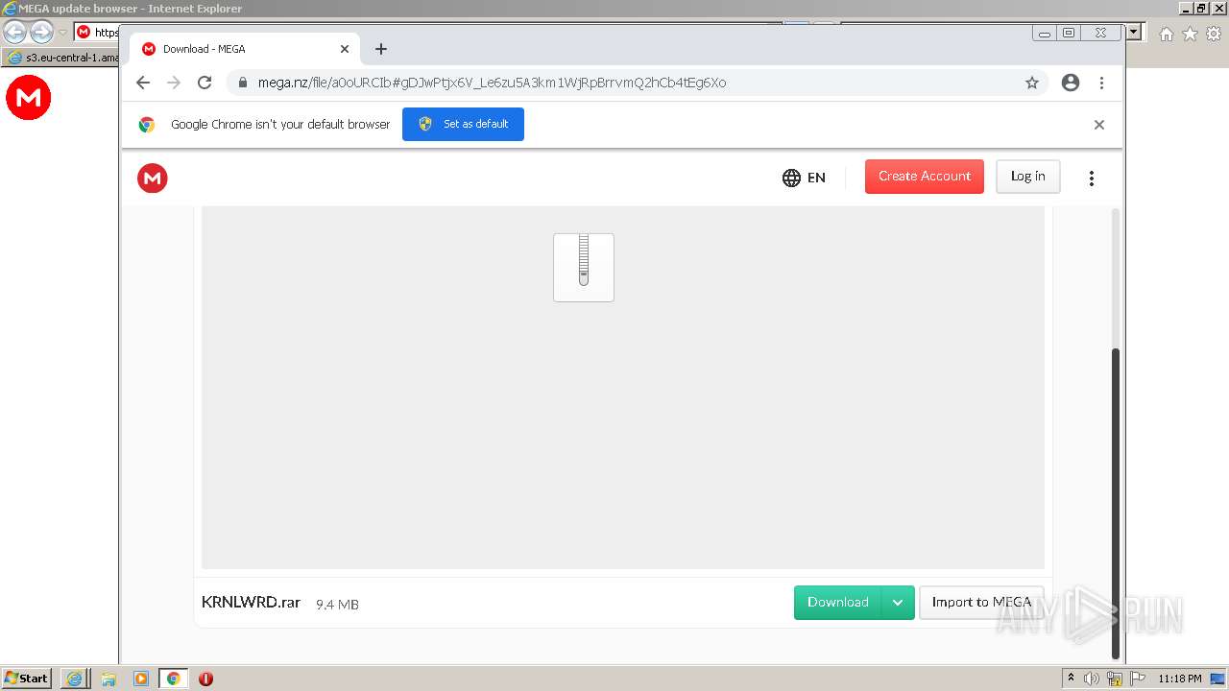Click the Chrome address bar URL
1229x691 pixels.
point(492,83)
